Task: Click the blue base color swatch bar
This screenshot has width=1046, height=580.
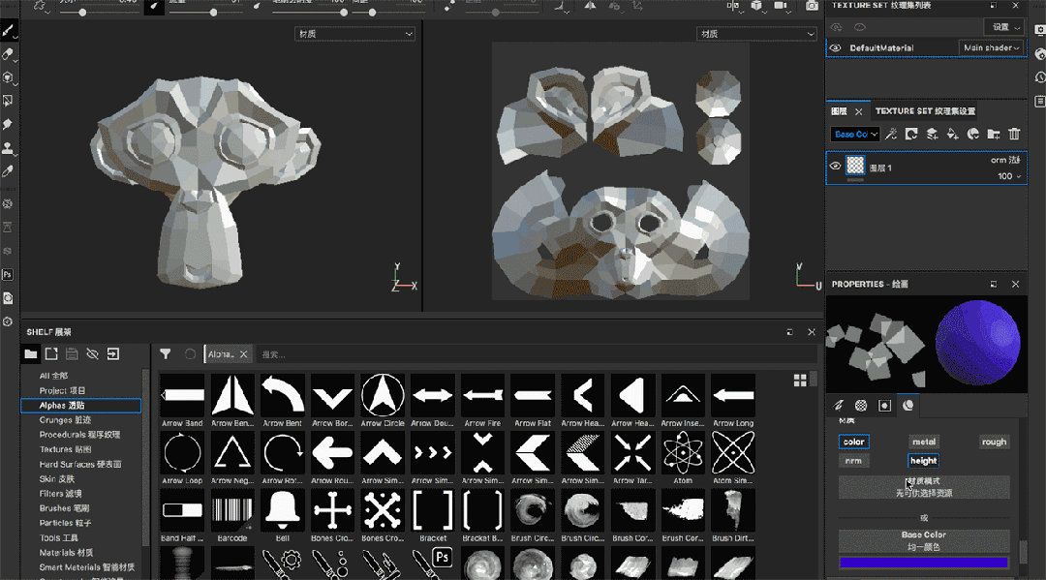Action: [923, 563]
